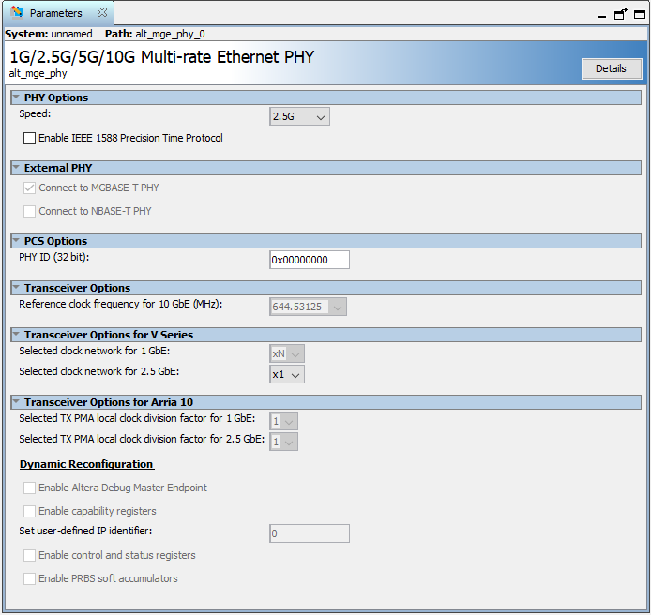The width and height of the screenshot is (651, 615).
Task: Click 'Selected clock network for 1 GbE:' label
Action: 94,351
